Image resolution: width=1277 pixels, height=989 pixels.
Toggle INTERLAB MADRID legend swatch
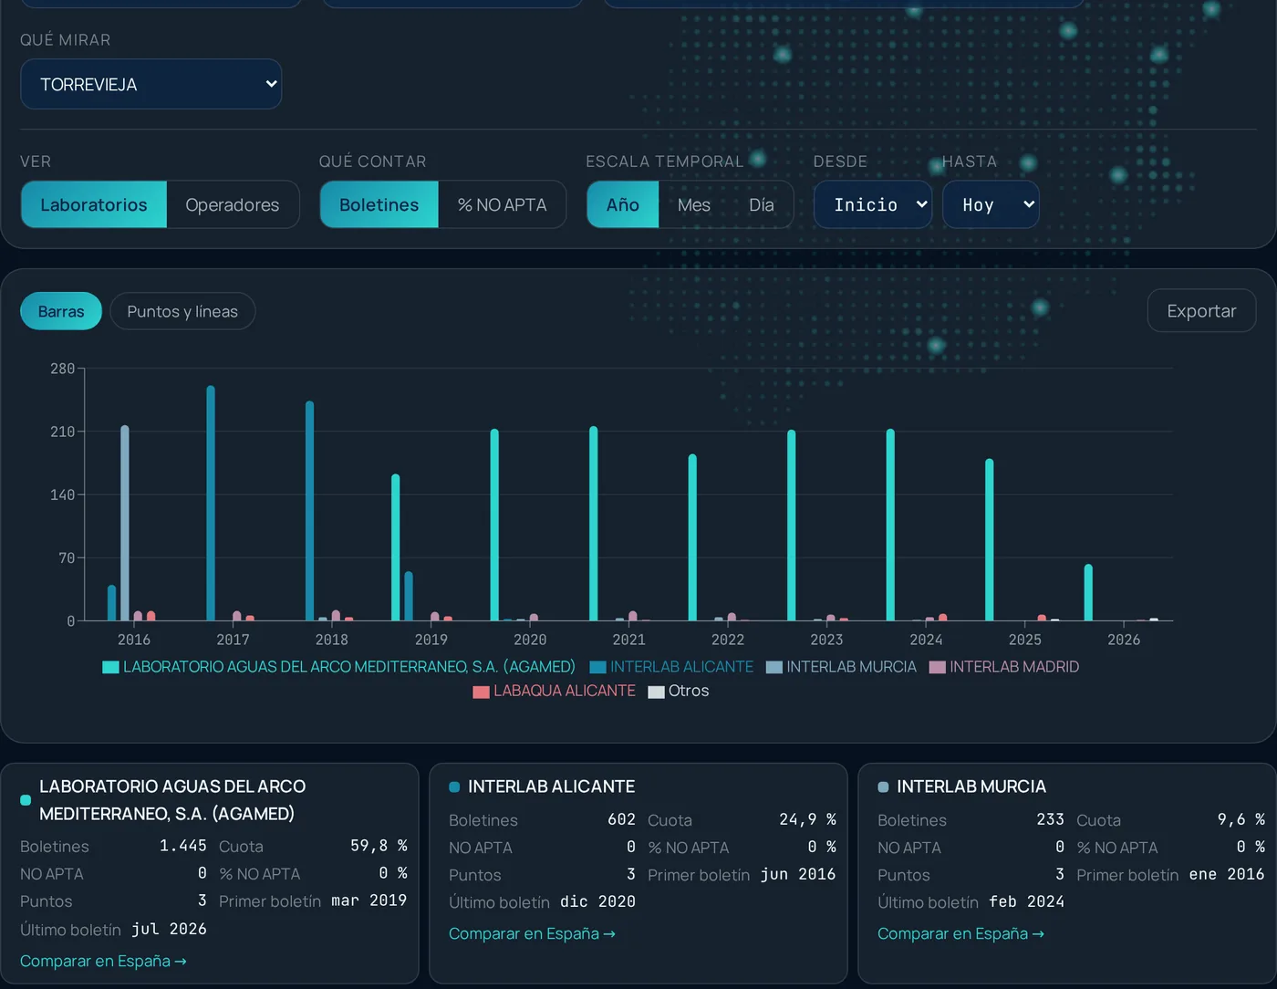click(x=938, y=668)
